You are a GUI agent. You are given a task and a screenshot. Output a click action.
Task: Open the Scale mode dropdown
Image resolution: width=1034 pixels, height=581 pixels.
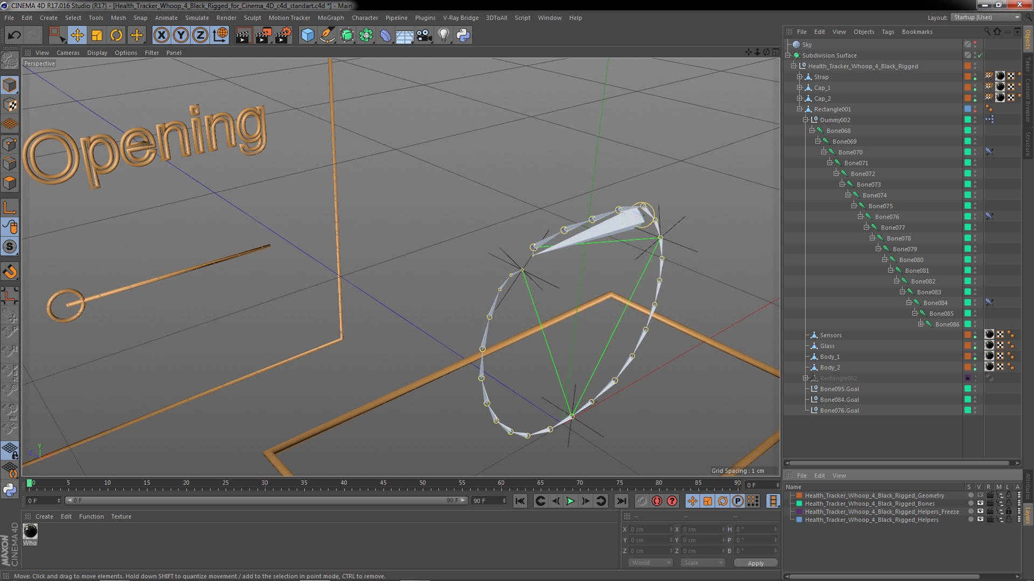click(702, 563)
